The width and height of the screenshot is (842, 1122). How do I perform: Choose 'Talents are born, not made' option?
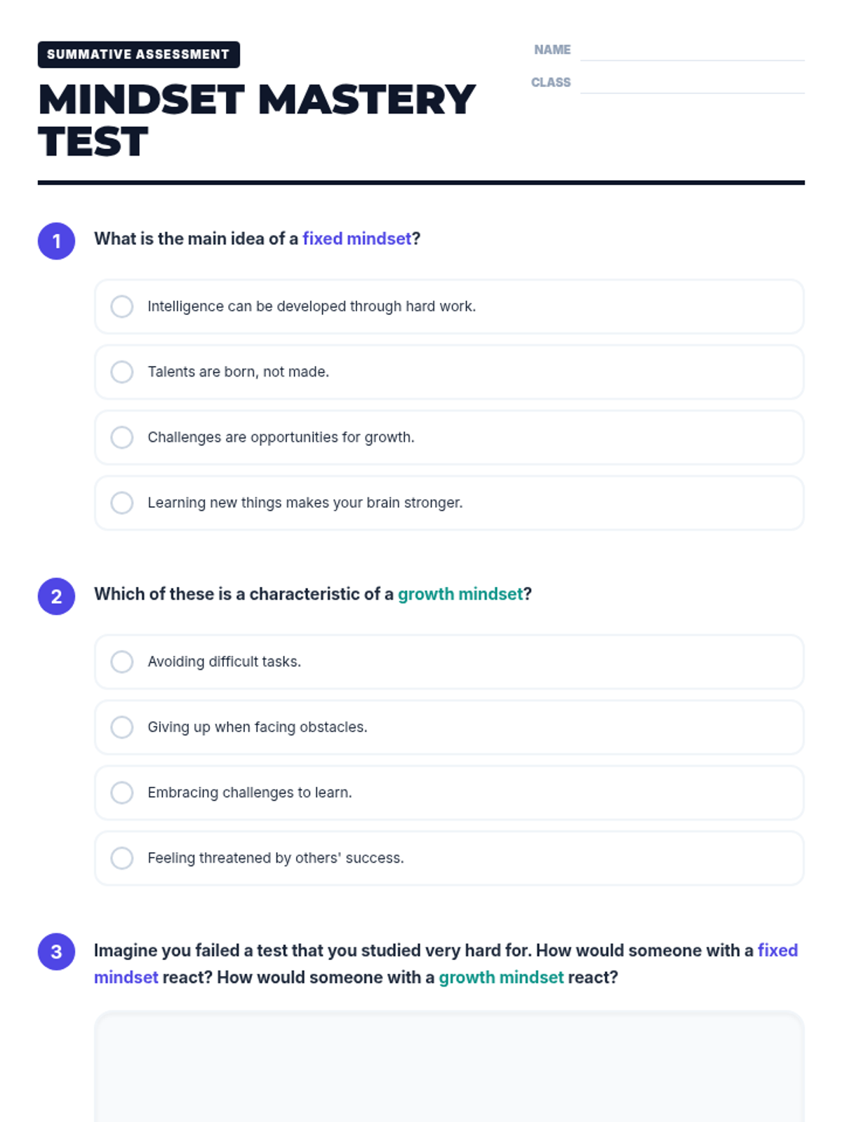(121, 372)
